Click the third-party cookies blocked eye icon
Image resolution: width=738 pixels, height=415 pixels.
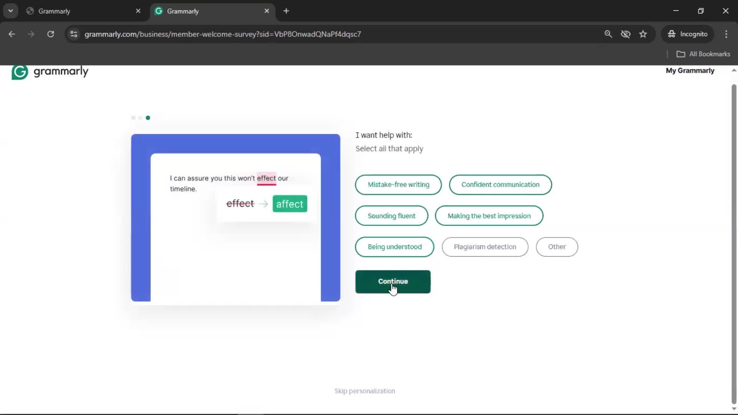[625, 34]
